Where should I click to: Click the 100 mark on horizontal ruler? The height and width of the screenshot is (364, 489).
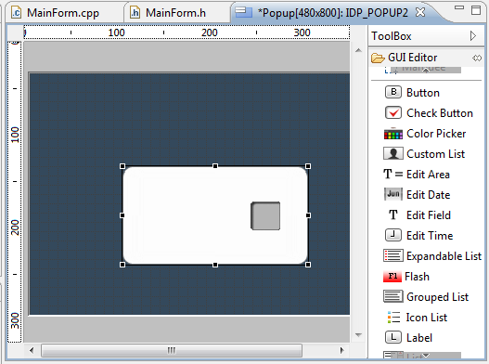116,32
